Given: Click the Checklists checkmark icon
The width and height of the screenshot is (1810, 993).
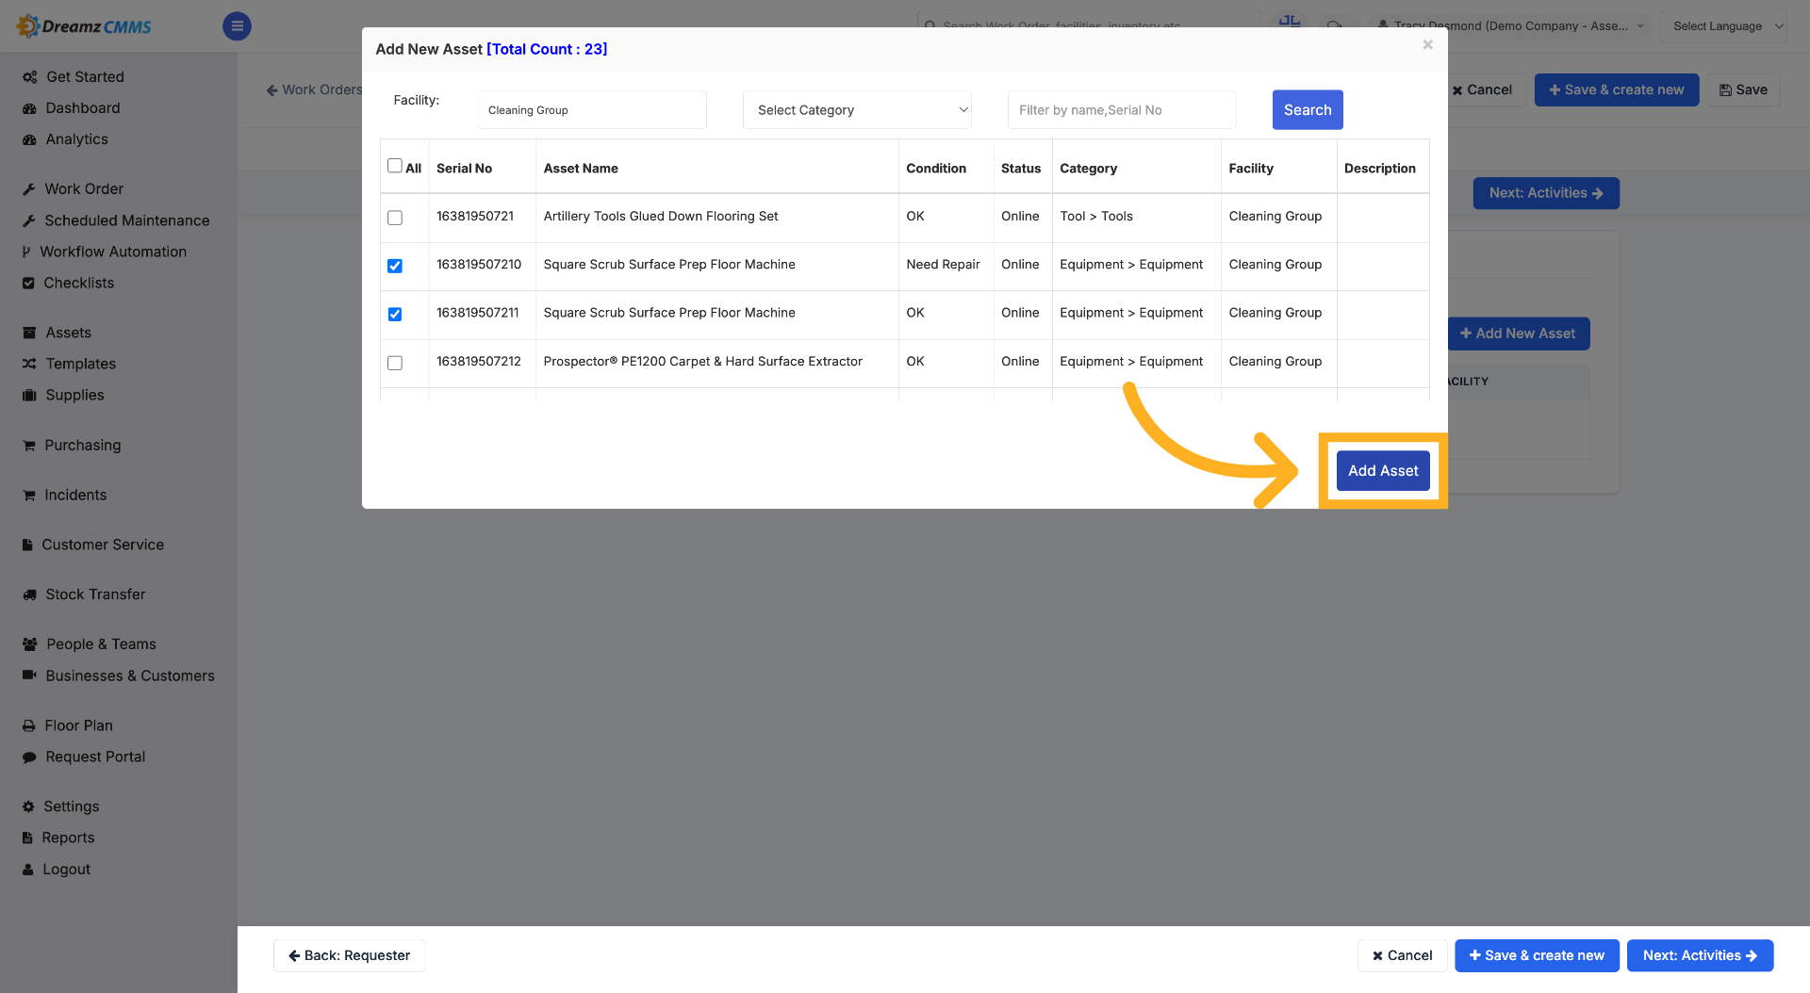Looking at the screenshot, I should [x=28, y=283].
